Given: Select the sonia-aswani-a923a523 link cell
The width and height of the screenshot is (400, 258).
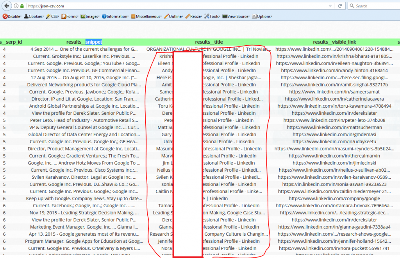Looking at the screenshot, I should pos(334,185).
